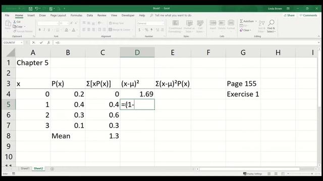Image resolution: width=323 pixels, height=181 pixels.
Task: Click the Copy button
Action: point(18,27)
